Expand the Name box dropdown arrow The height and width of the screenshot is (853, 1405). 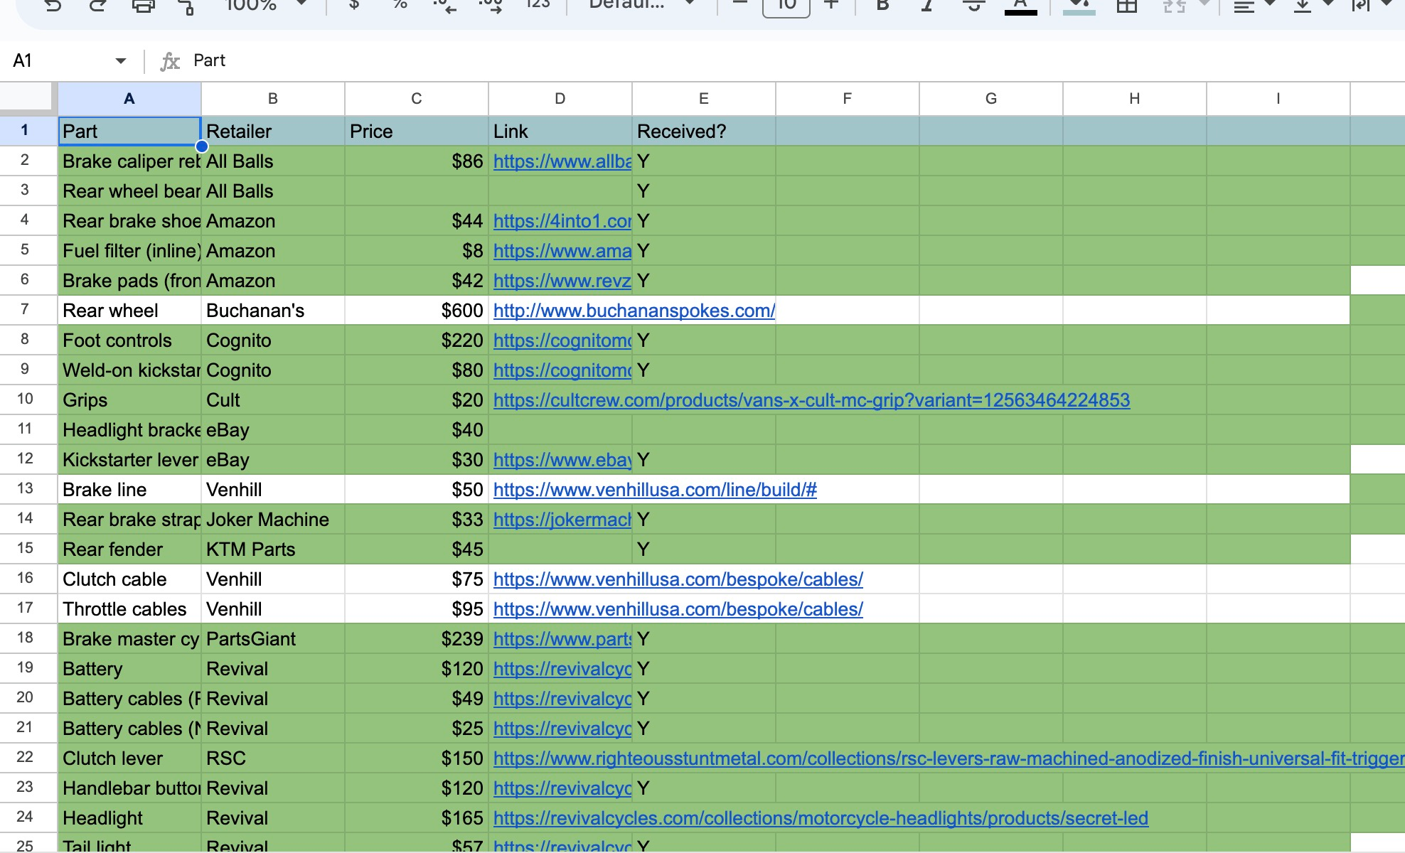[120, 61]
